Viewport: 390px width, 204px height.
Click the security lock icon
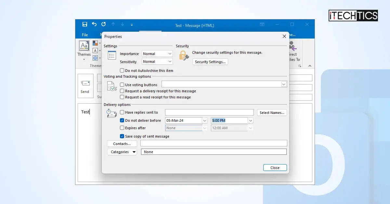pos(184,56)
